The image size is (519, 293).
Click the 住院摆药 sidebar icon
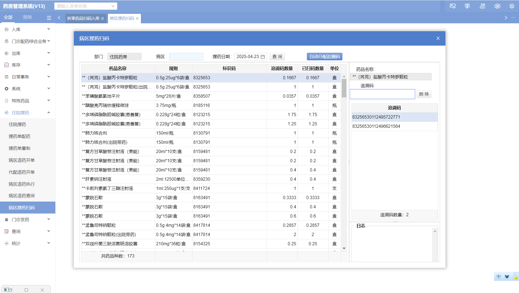[x=7, y=113]
